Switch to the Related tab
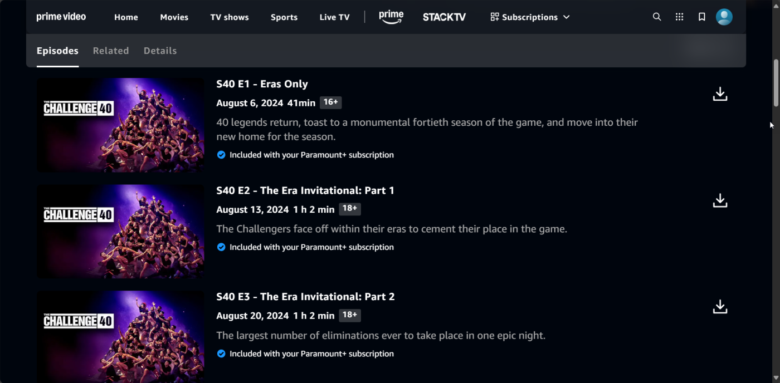The height and width of the screenshot is (383, 780). pyautogui.click(x=111, y=51)
